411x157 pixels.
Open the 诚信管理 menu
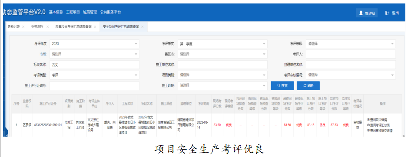click(x=90, y=12)
